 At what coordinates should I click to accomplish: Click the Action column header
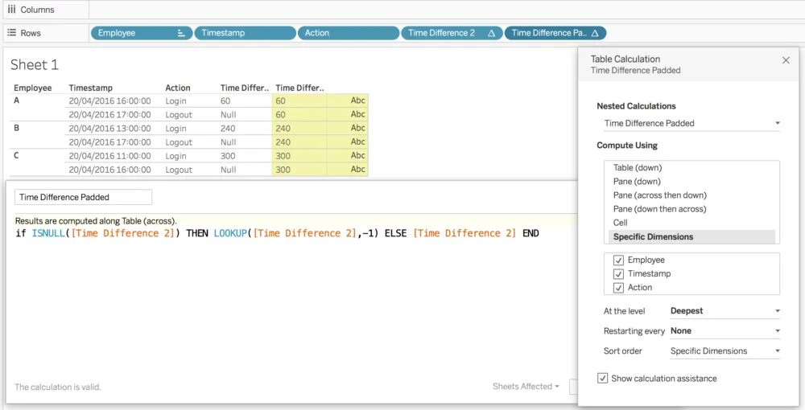point(178,88)
